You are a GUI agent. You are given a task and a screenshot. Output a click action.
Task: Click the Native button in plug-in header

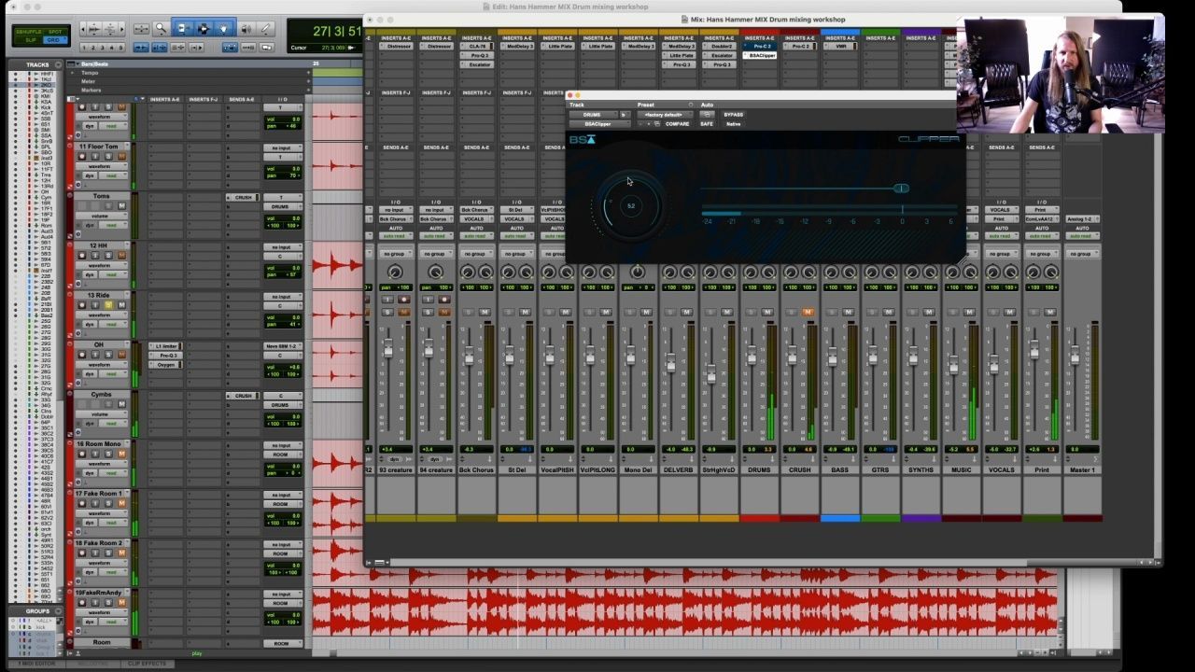733,124
